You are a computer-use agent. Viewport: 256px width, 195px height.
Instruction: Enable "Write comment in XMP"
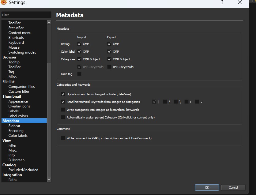tap(63, 138)
